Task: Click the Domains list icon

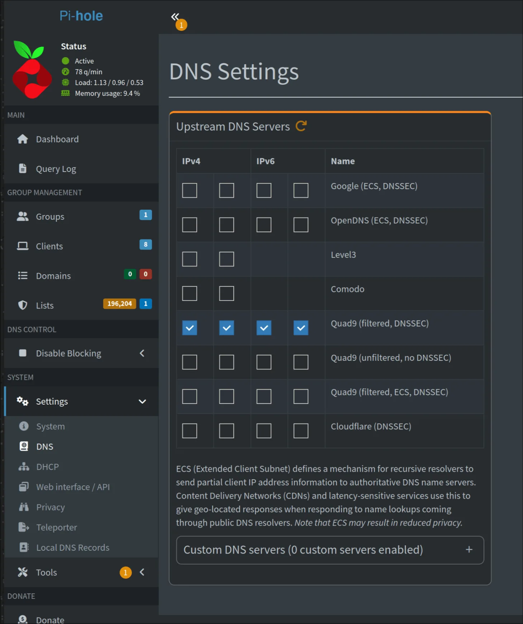Action: [x=23, y=276]
